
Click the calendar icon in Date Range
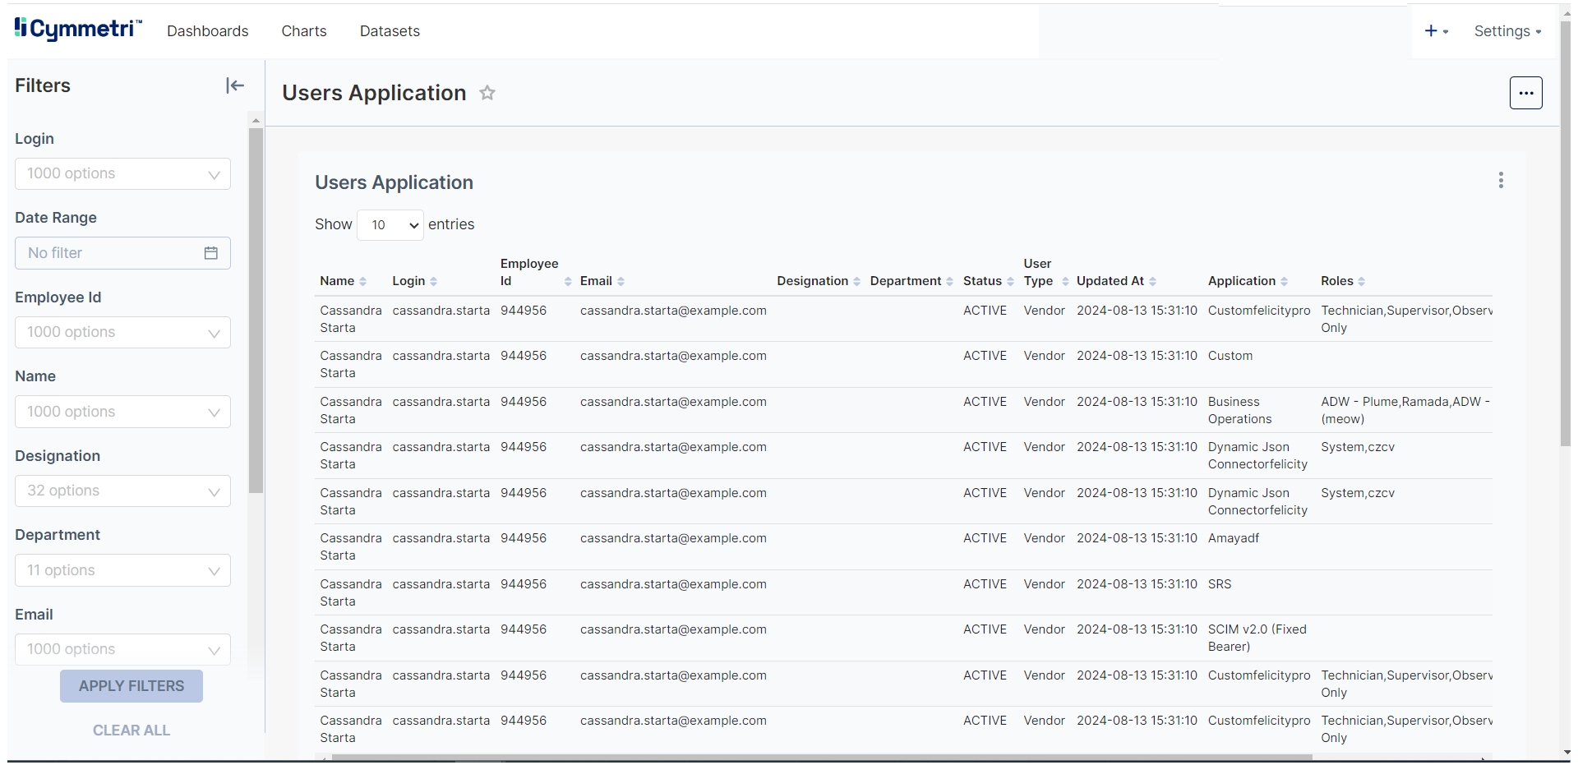click(211, 253)
